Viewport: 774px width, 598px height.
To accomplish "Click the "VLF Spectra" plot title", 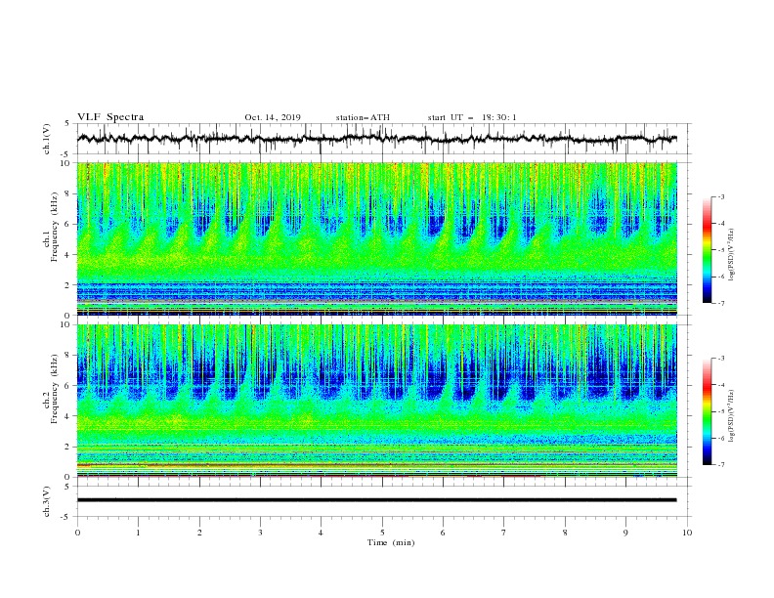I will (110, 117).
